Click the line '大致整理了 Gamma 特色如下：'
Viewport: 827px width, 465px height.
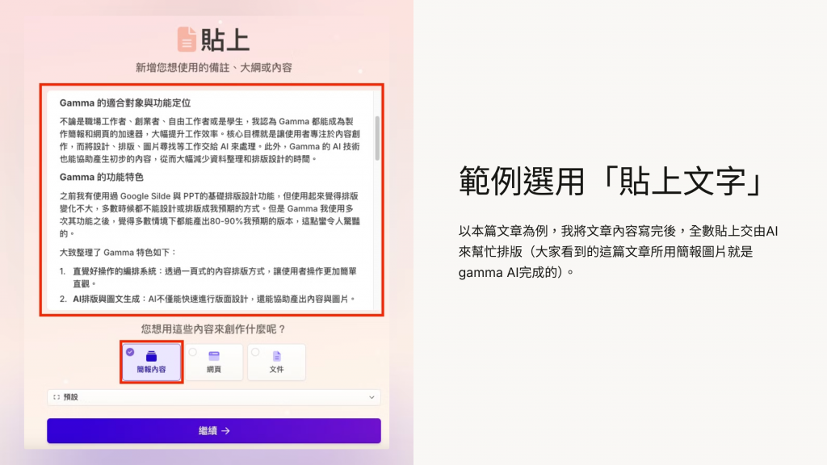pos(118,253)
